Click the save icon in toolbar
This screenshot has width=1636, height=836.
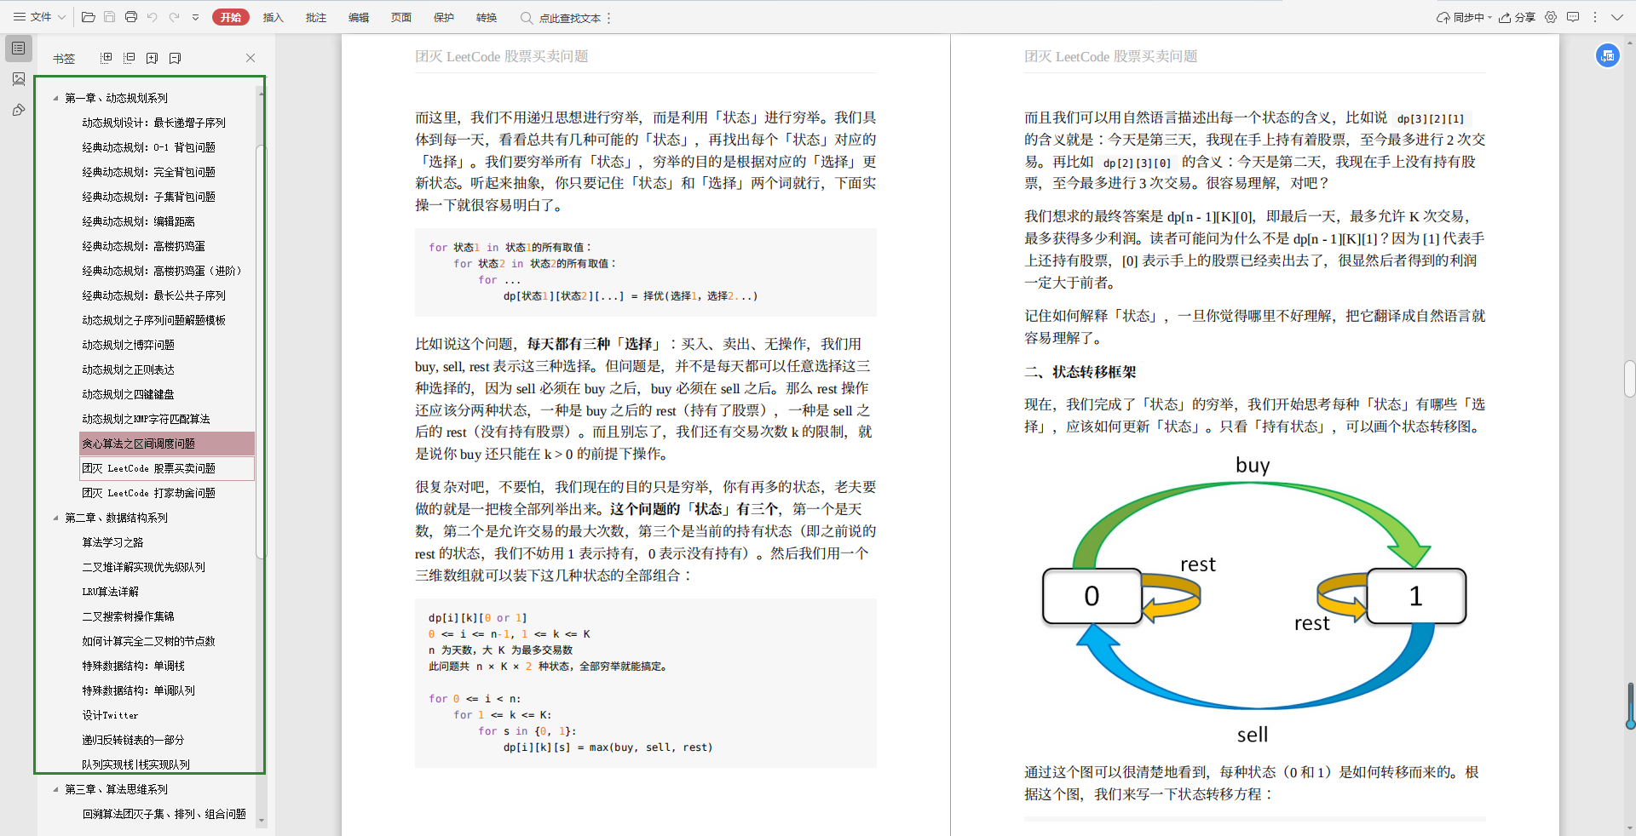(109, 17)
